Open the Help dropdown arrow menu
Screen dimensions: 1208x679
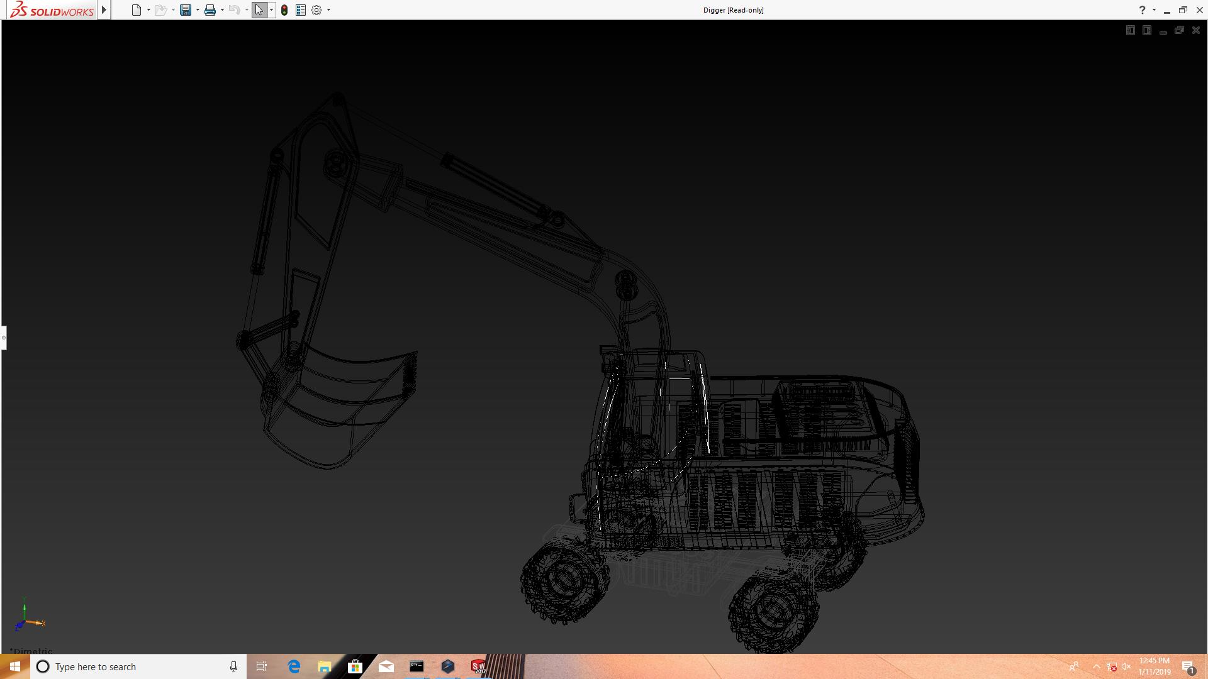click(x=1154, y=10)
